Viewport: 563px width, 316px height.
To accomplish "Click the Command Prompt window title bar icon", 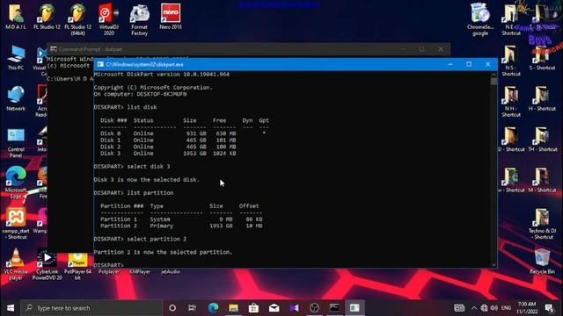I will (54, 49).
